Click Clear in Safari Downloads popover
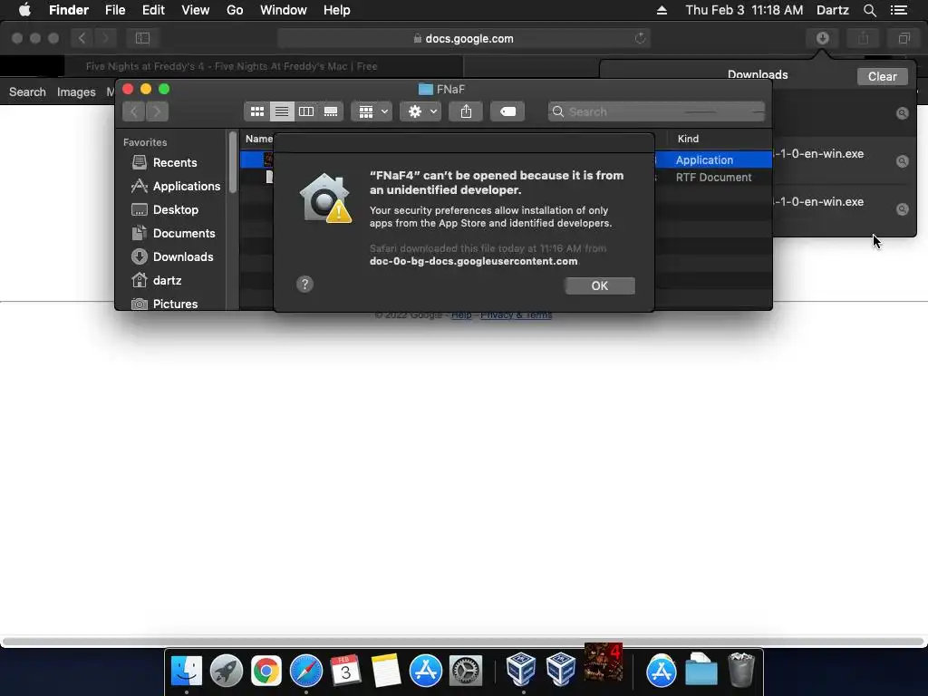 tap(883, 76)
